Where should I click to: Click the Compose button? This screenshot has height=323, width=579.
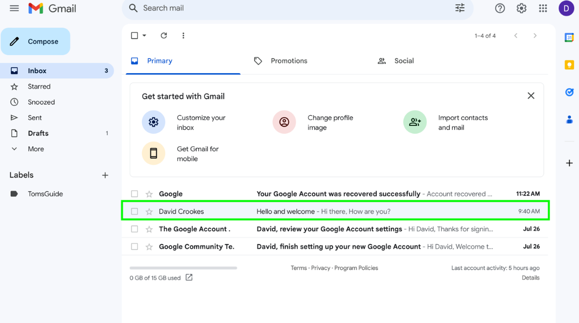tap(35, 41)
